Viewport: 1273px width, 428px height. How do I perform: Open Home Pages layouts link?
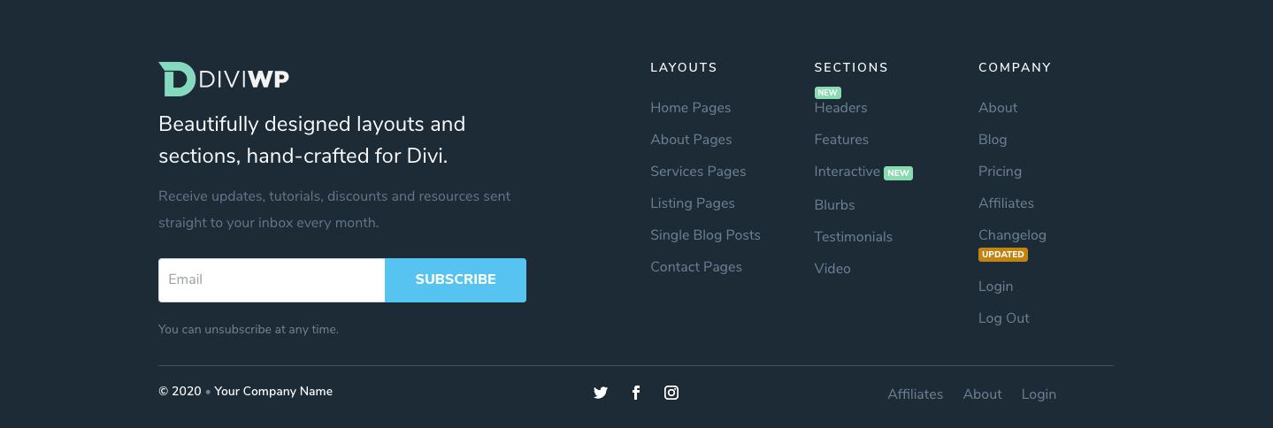[691, 108]
